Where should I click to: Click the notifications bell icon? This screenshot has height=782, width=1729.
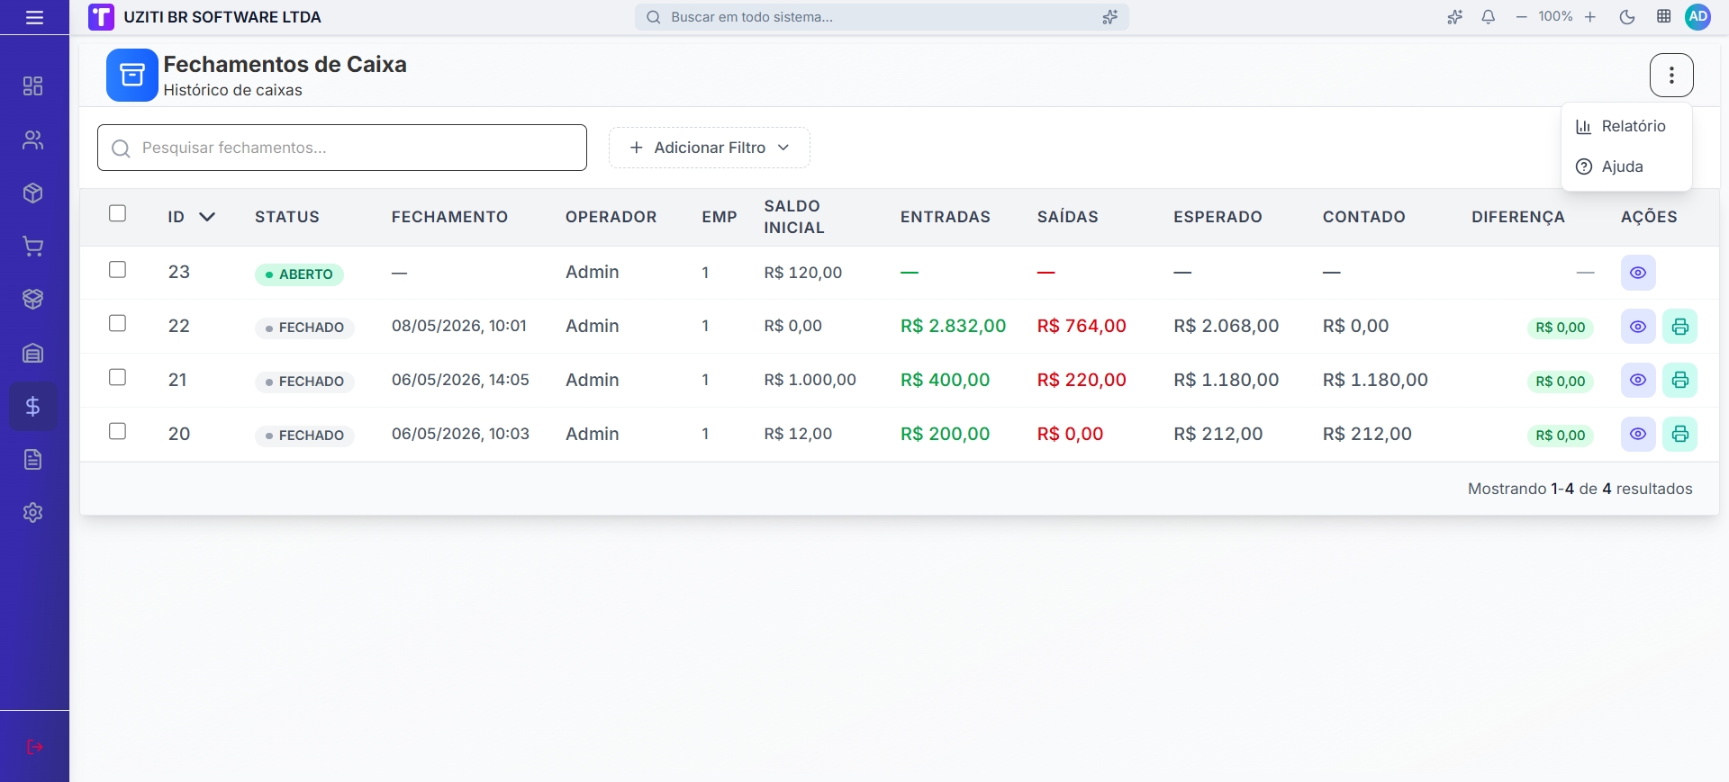pos(1489,17)
